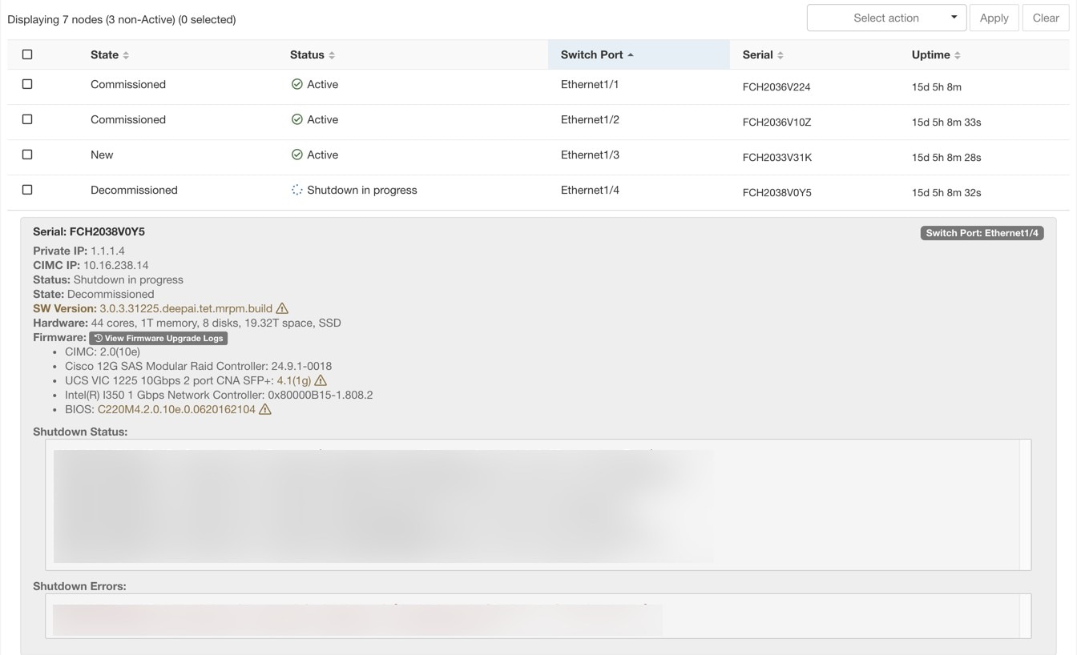
Task: Click Active check icon in Ethernet1/2 row
Action: point(296,119)
